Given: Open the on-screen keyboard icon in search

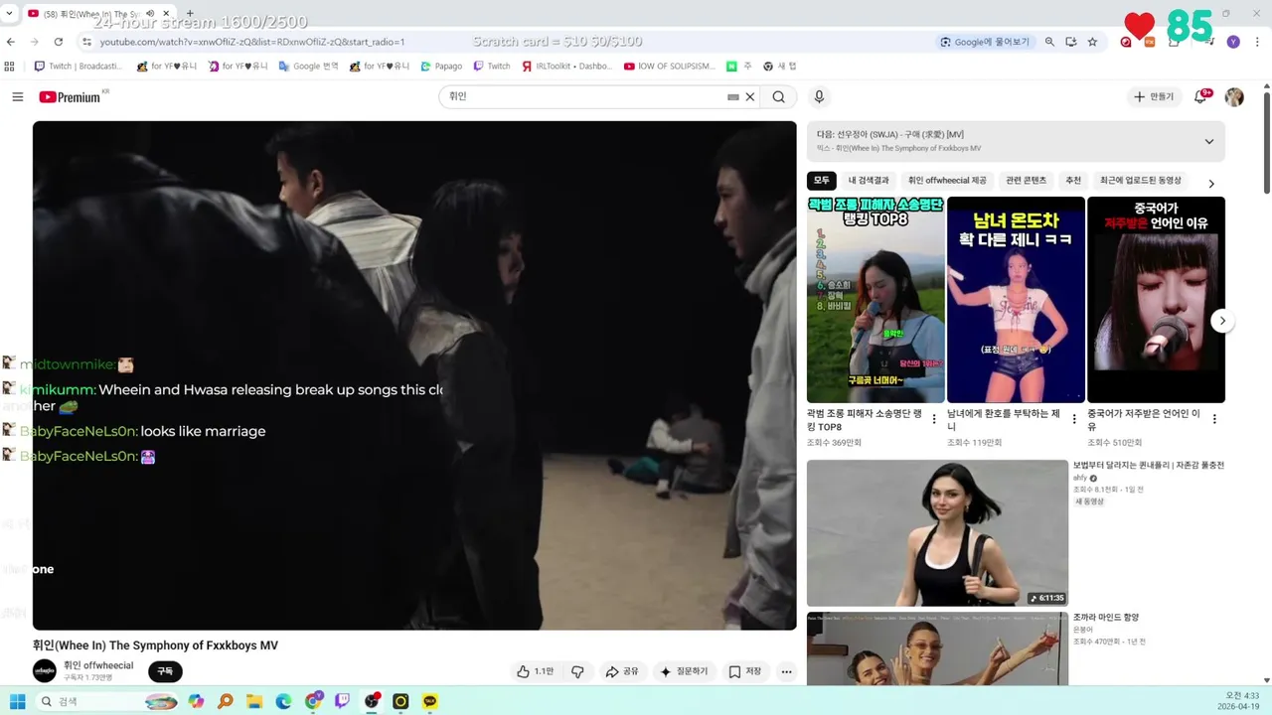Looking at the screenshot, I should [733, 96].
